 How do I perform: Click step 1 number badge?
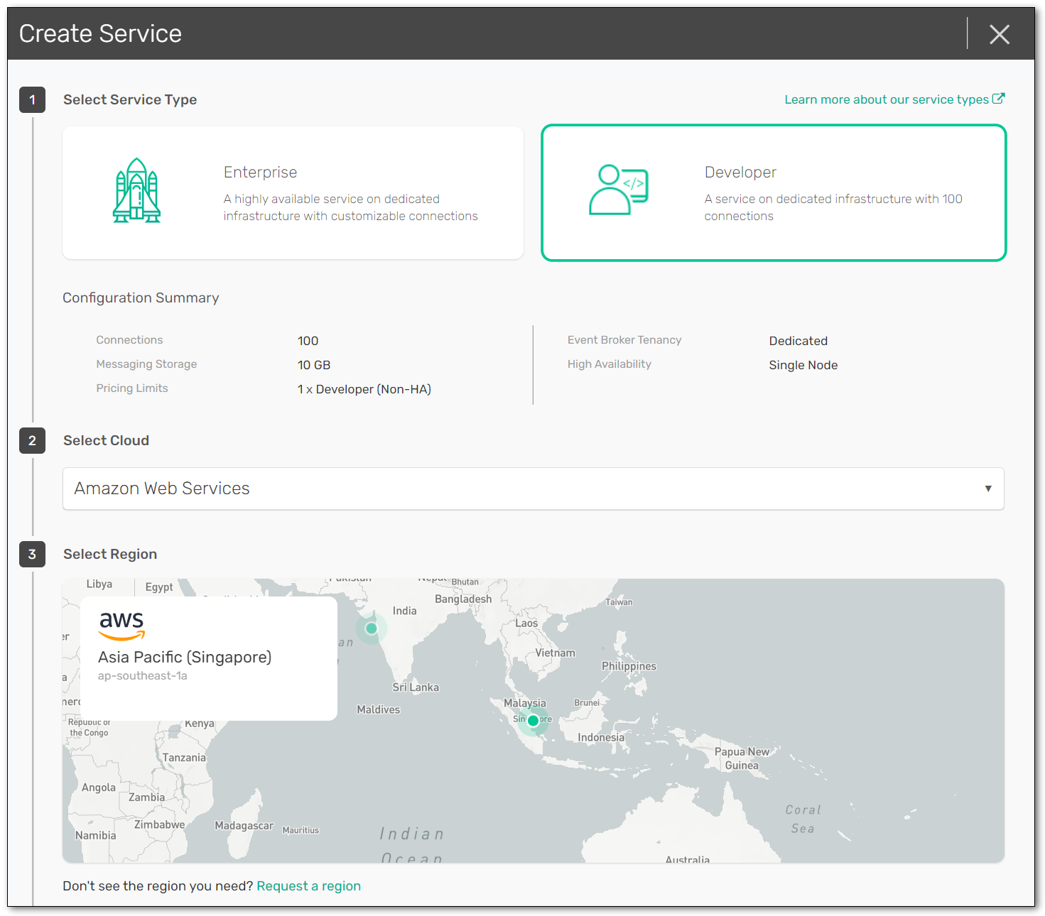tap(32, 100)
